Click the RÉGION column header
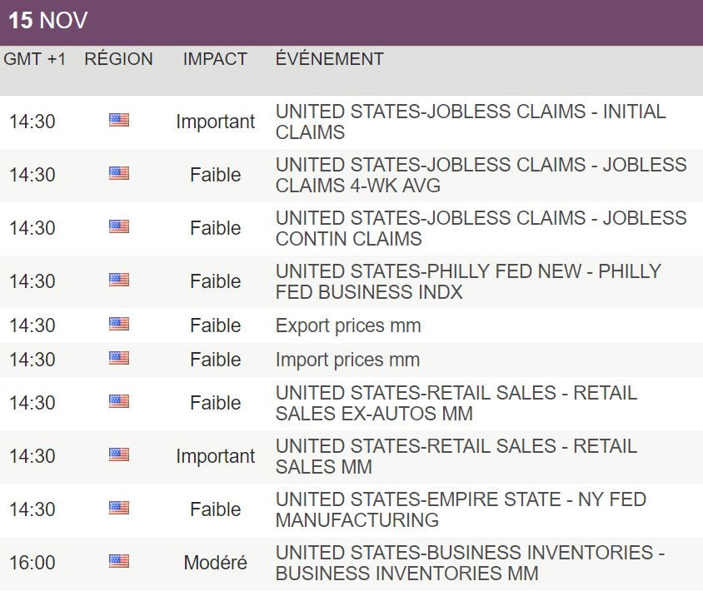This screenshot has width=703, height=596. tap(118, 59)
